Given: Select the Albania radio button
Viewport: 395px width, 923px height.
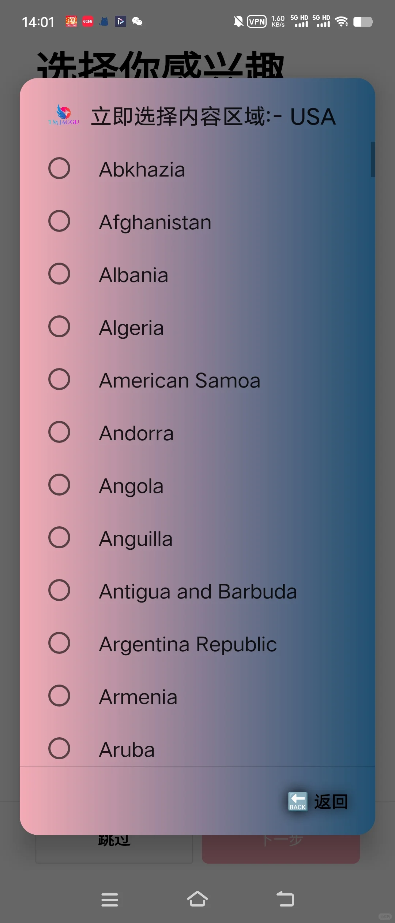Looking at the screenshot, I should (x=59, y=274).
